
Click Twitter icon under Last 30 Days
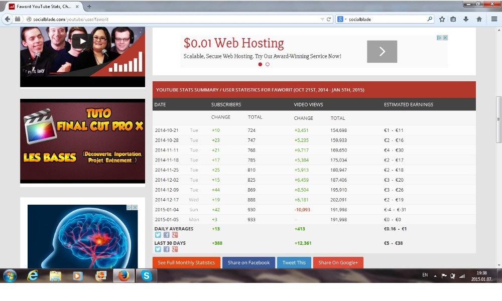click(x=158, y=249)
